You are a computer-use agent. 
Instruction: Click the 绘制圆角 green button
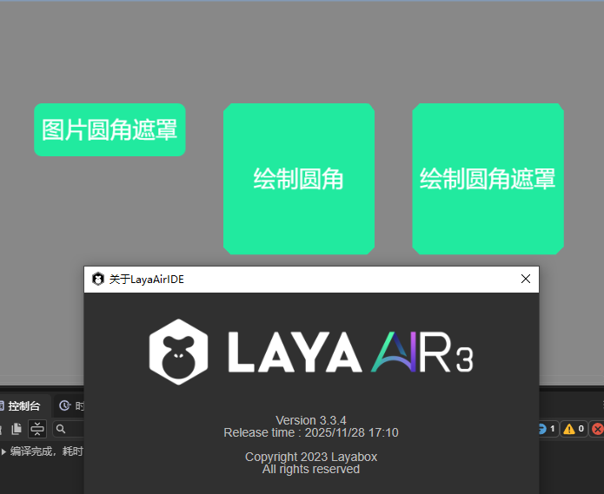pos(299,179)
